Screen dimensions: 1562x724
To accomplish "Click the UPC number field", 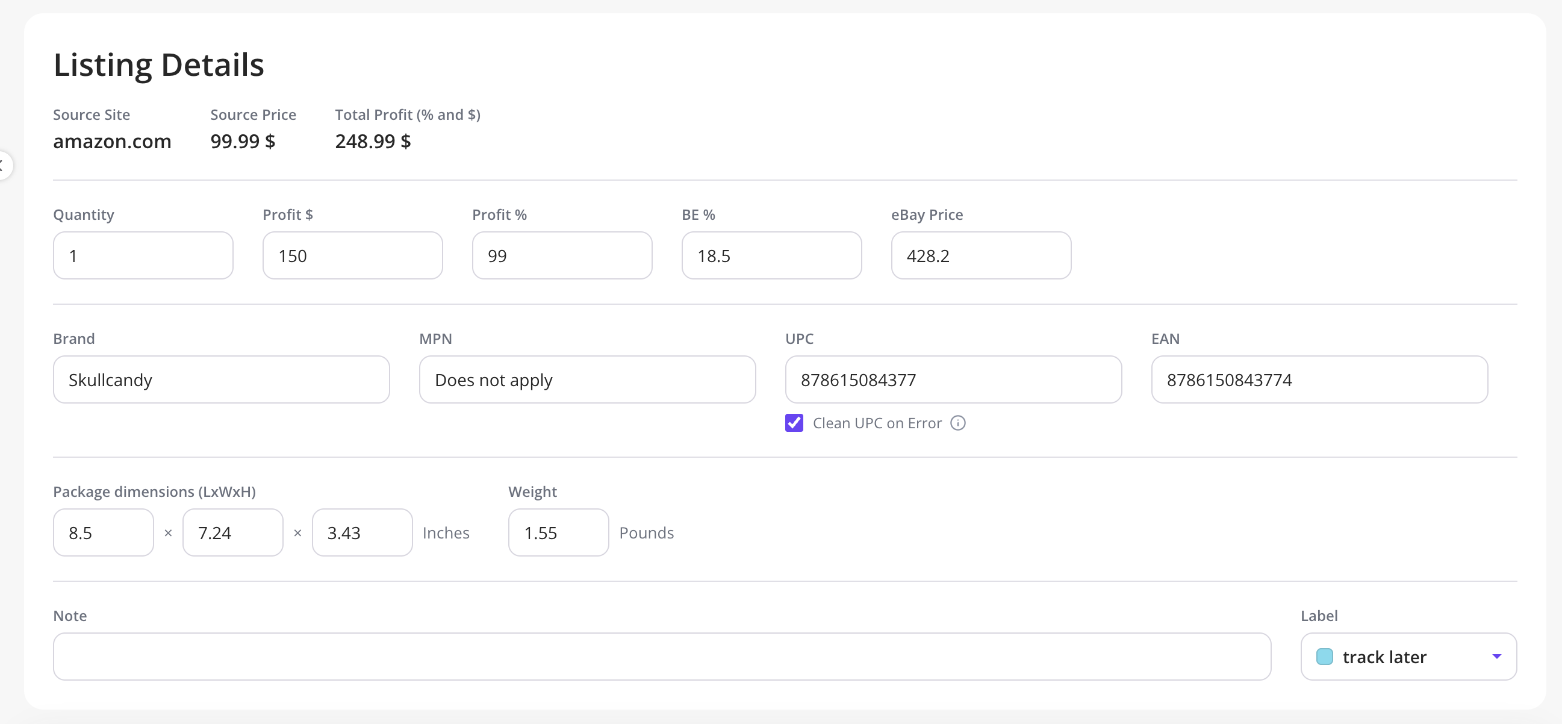I will [x=953, y=379].
